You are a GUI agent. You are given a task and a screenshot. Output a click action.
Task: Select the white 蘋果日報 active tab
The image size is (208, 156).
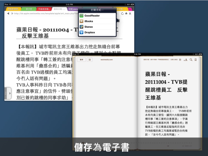(x=60, y=9)
